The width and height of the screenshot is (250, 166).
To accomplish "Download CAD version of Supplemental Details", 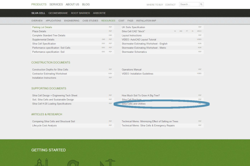I will click(103, 39).
